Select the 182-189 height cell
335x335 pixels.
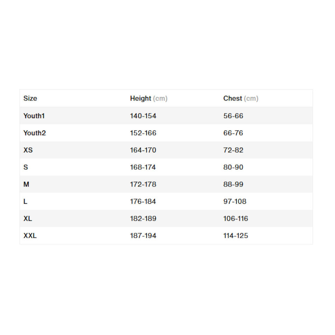[x=143, y=218]
